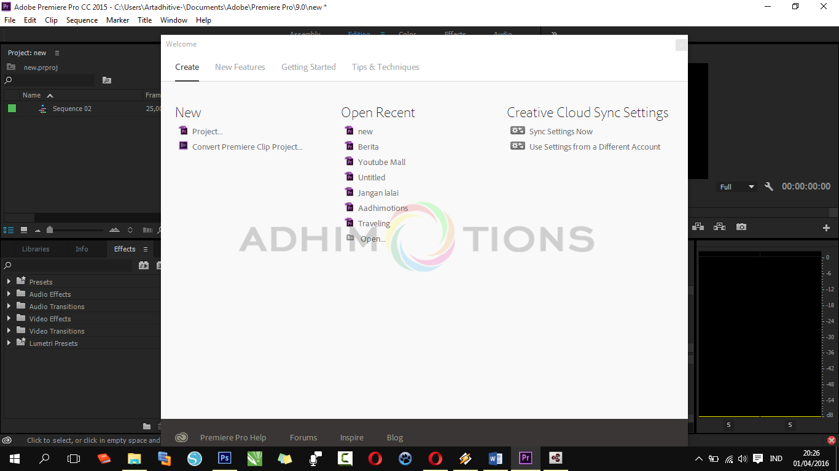Open the File menu
Image resolution: width=839 pixels, height=471 pixels.
[x=10, y=20]
